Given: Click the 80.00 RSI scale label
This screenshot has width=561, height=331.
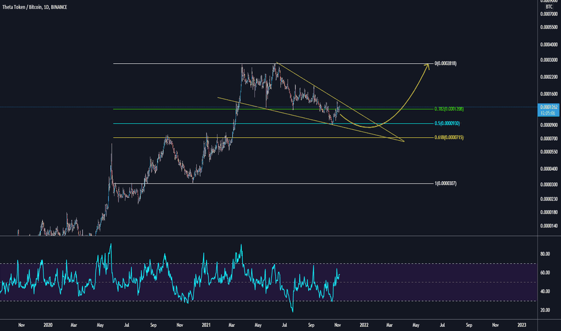Looking at the screenshot, I should coord(545,254).
